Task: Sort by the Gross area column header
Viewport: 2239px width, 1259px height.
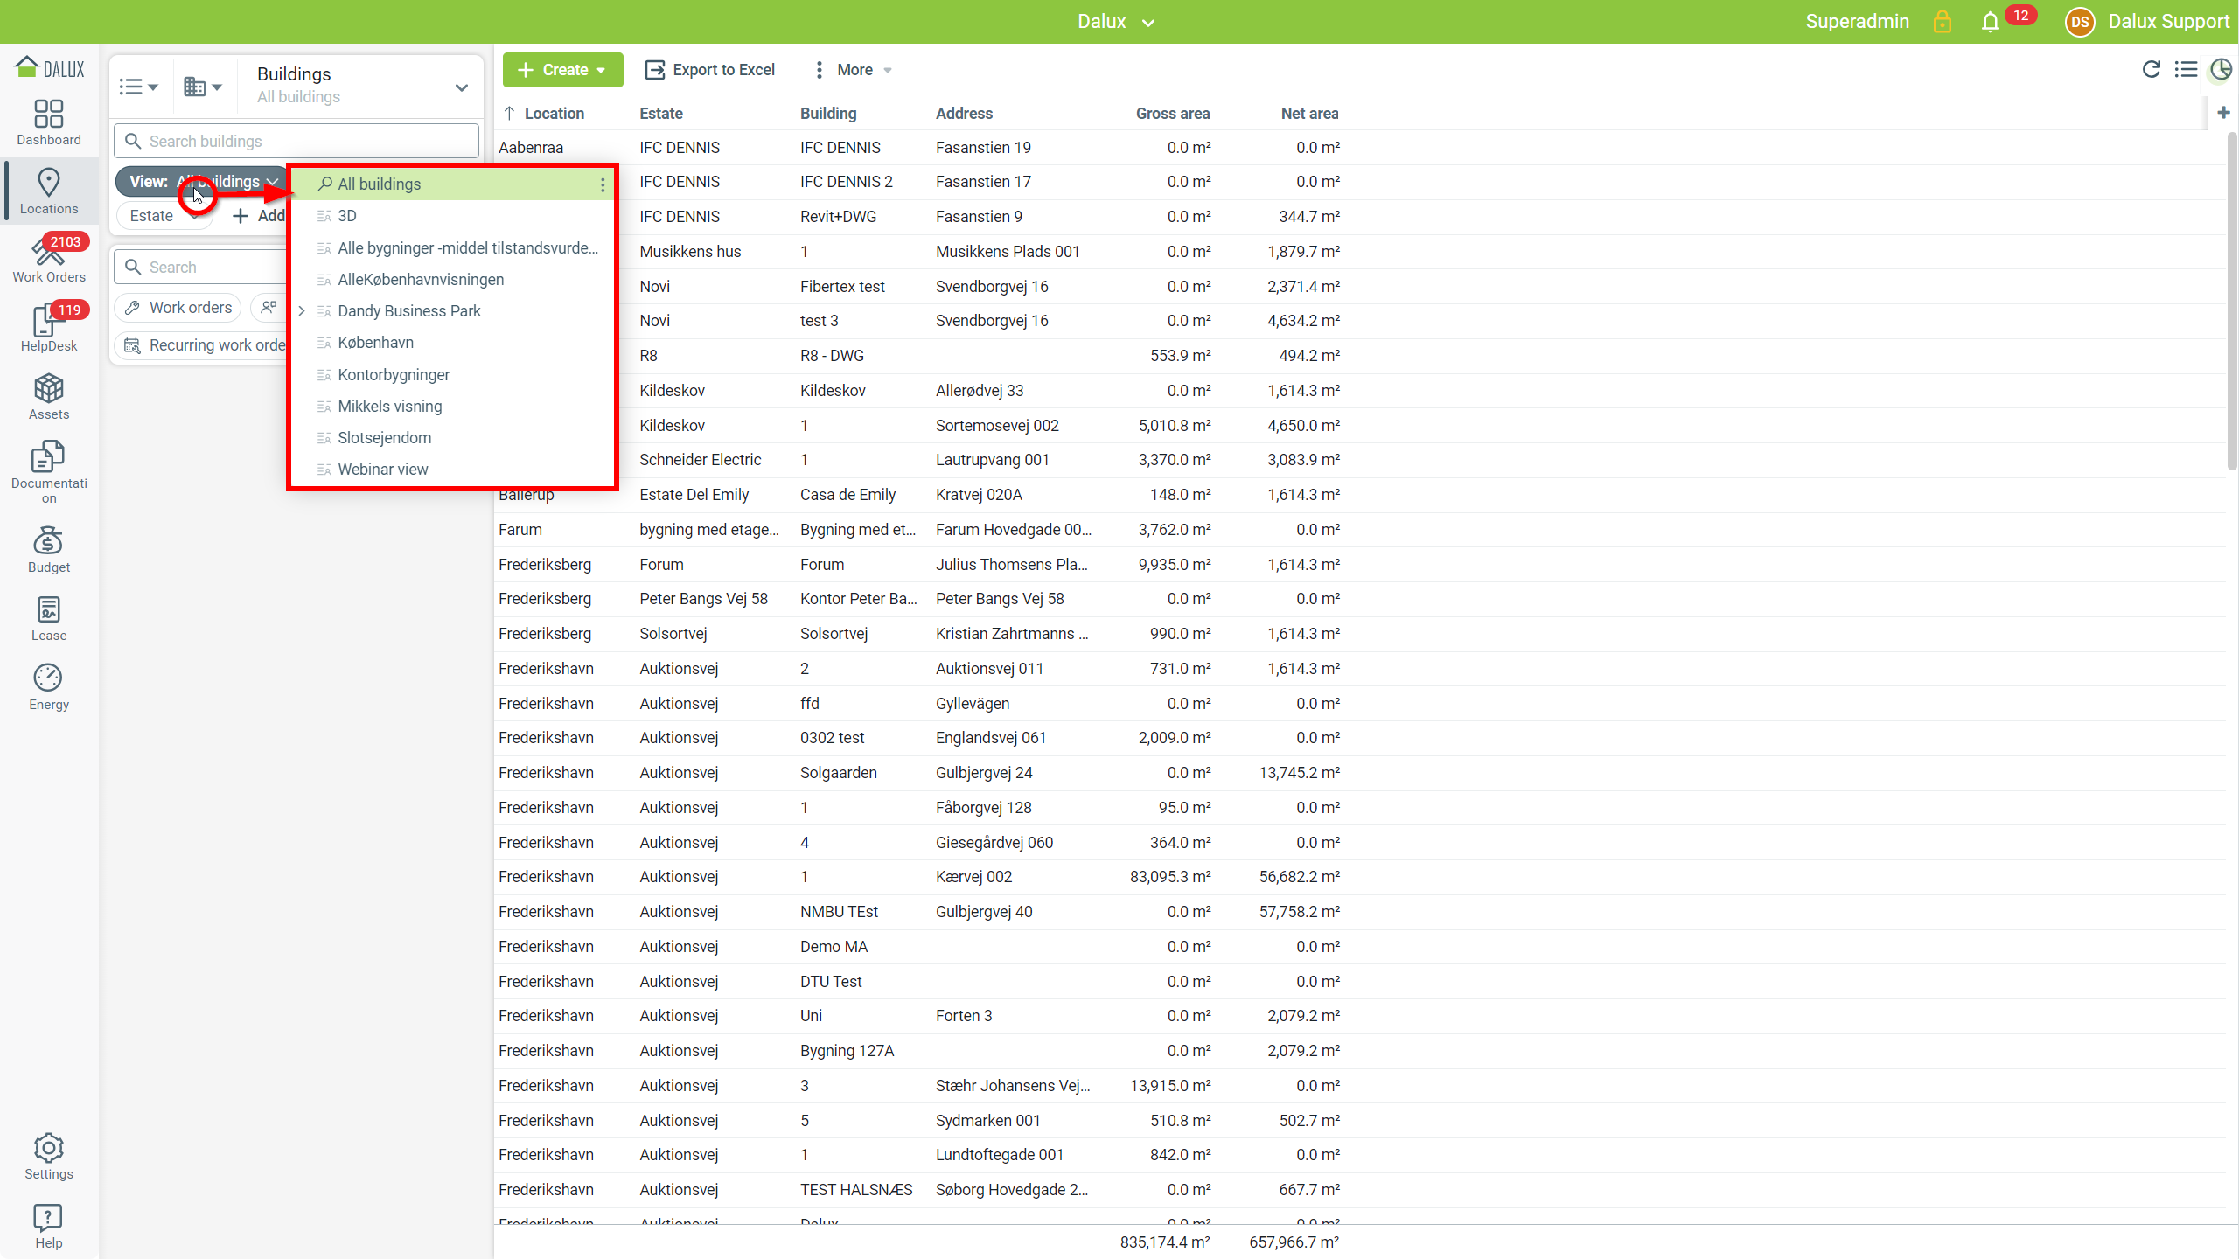Action: pyautogui.click(x=1173, y=114)
